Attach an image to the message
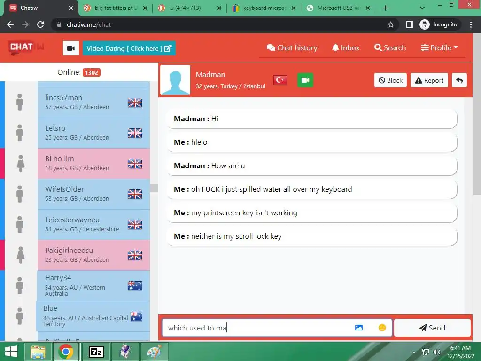 click(358, 328)
